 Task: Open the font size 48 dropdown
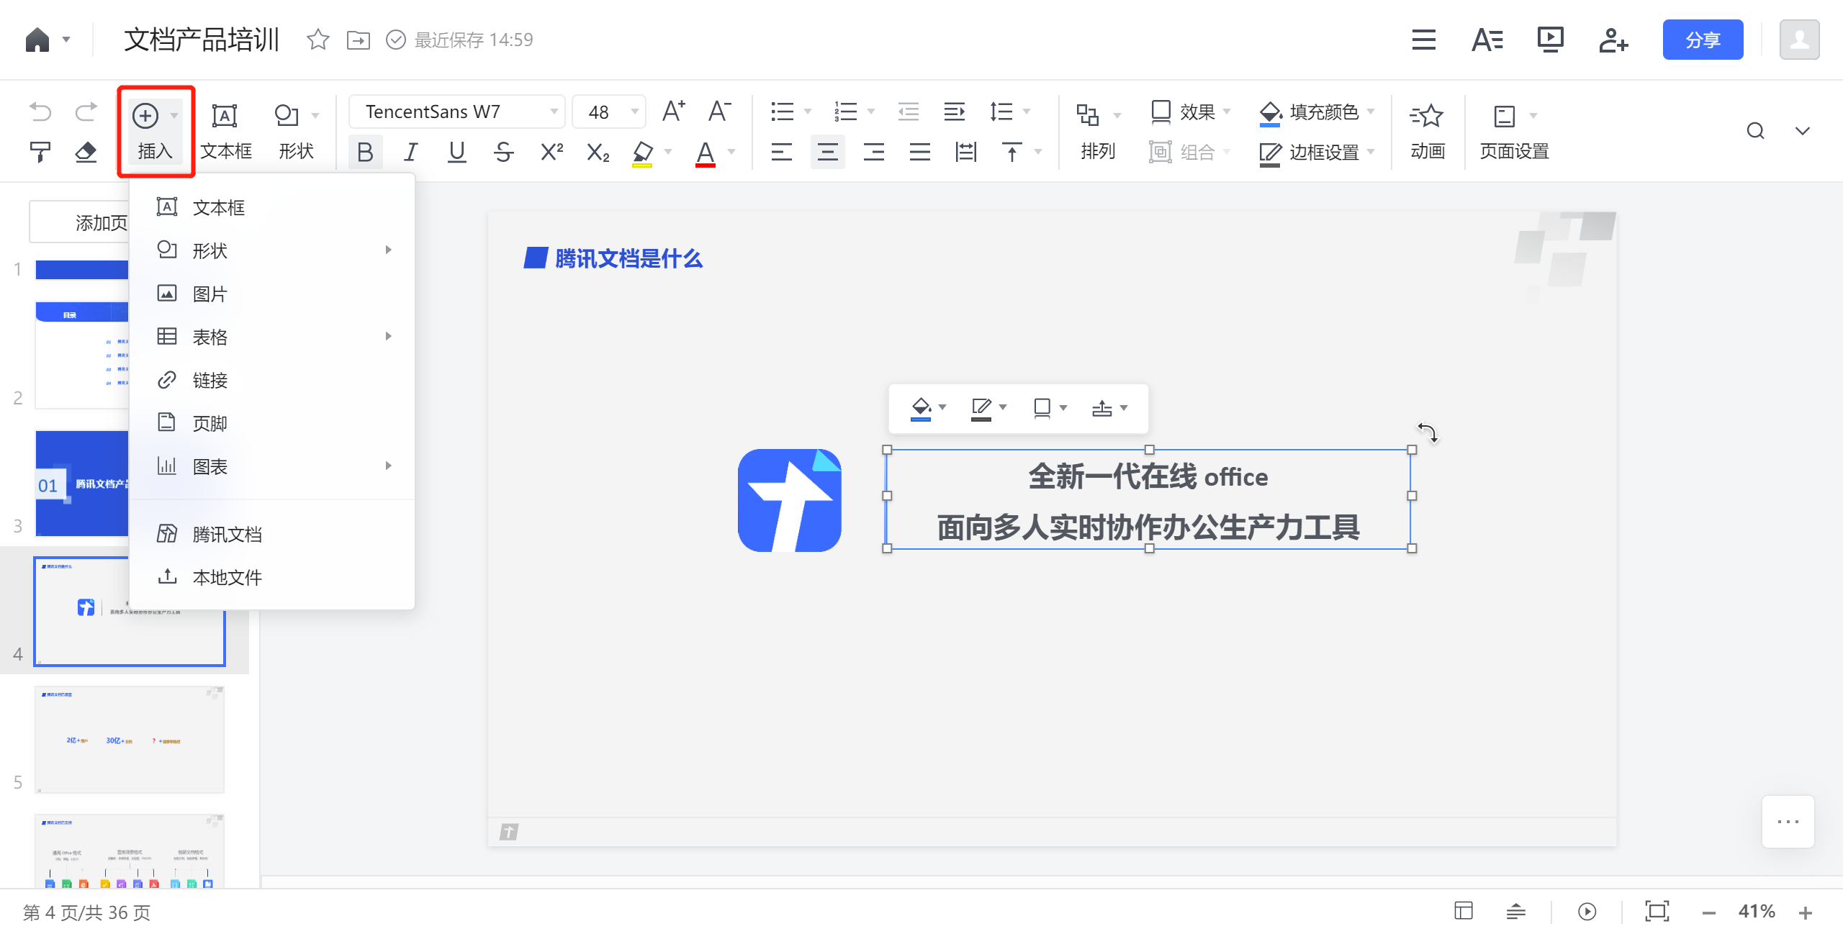[608, 112]
